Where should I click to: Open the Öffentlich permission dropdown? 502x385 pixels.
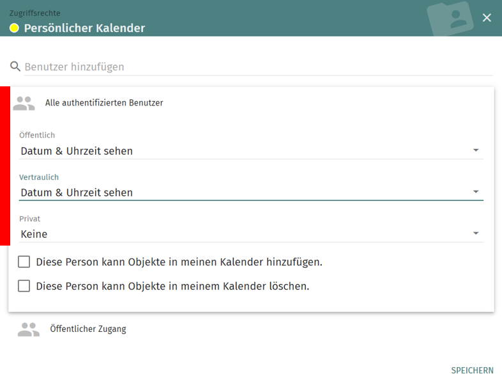point(243,151)
